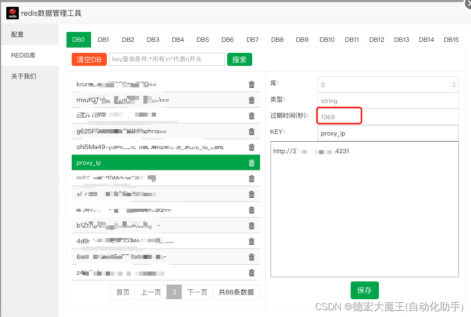The height and width of the screenshot is (317, 471).
Task: Increment the 库 value with the stepper arrow
Action: point(455,82)
